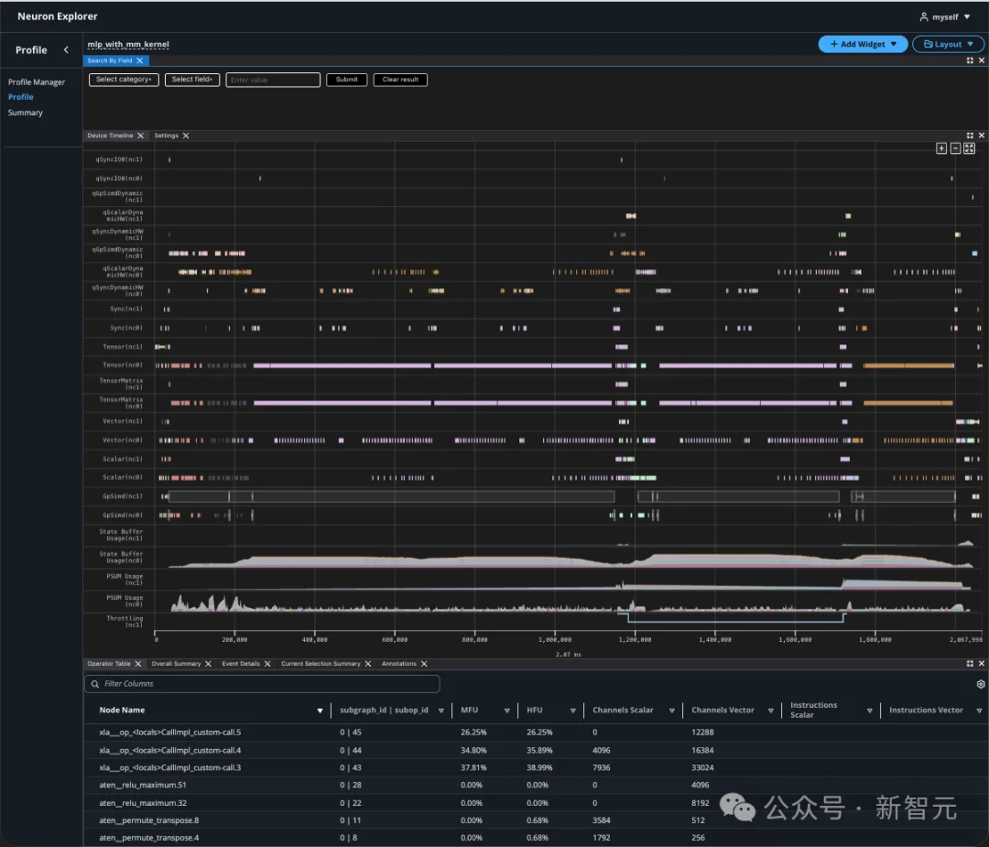Fit the timeline to full view
This screenshot has width=989, height=847.
click(969, 148)
